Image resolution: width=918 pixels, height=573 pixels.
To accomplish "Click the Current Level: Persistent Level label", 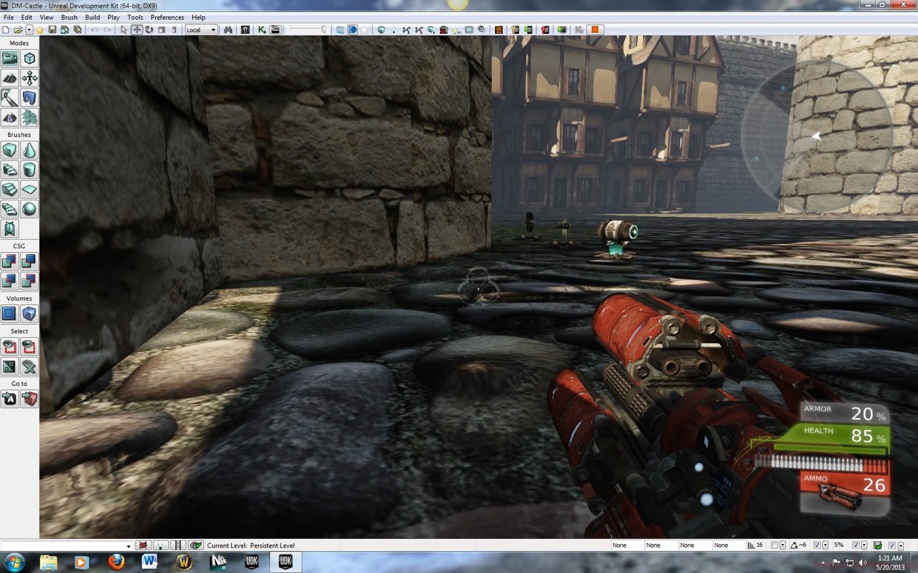I will 250,545.
